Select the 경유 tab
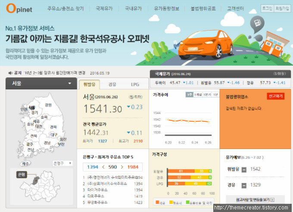This screenshot has width=293, height=212. (112, 85)
